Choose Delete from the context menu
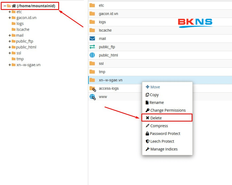Image resolution: width=232 pixels, height=185 pixels. point(156,118)
